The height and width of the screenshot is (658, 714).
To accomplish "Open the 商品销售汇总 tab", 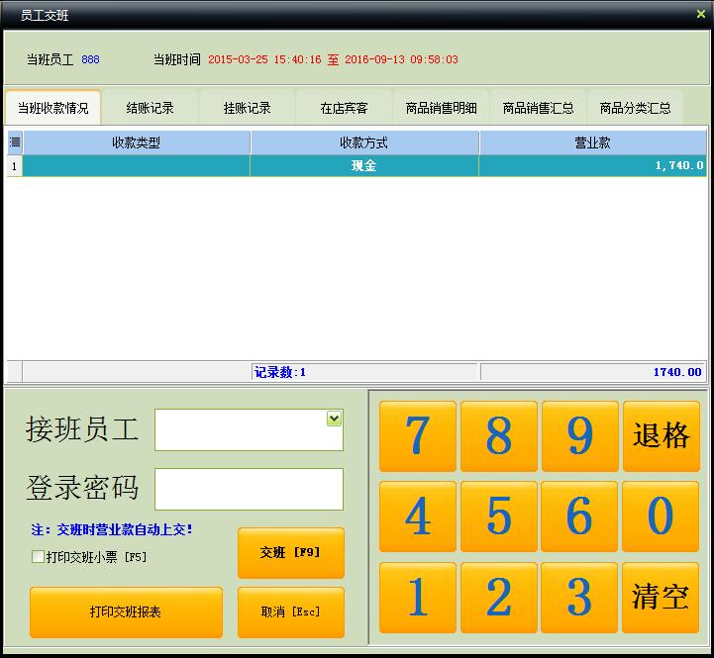I will point(538,108).
